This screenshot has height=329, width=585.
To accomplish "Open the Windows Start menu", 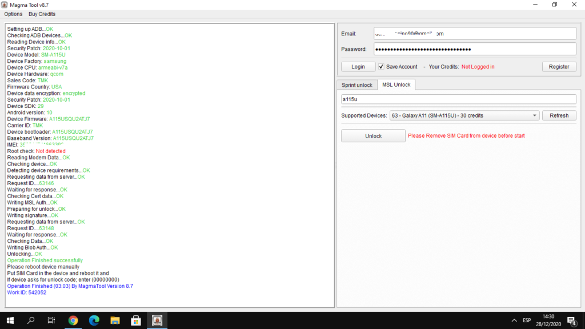I will 10,320.
